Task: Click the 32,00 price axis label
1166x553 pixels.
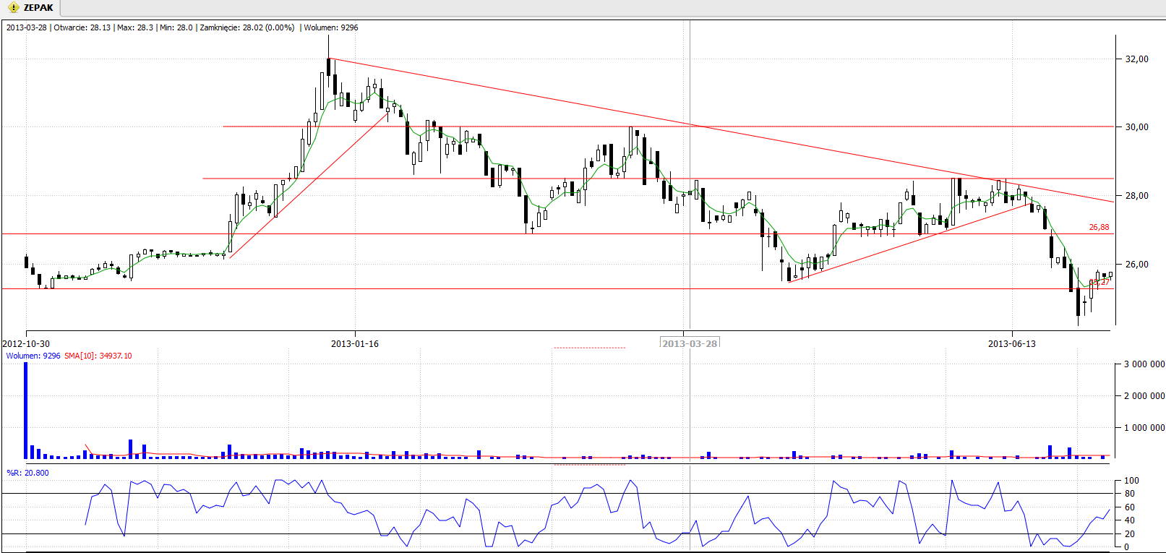Action: tap(1136, 59)
